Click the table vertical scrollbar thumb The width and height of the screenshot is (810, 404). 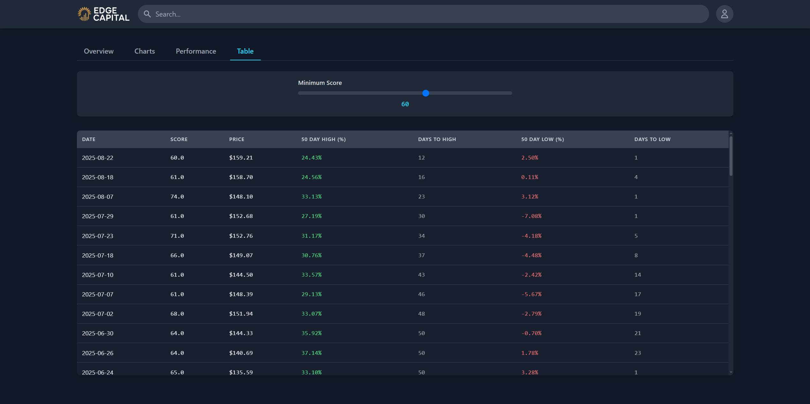(x=731, y=156)
